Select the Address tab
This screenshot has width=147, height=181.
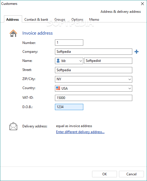click(12, 20)
